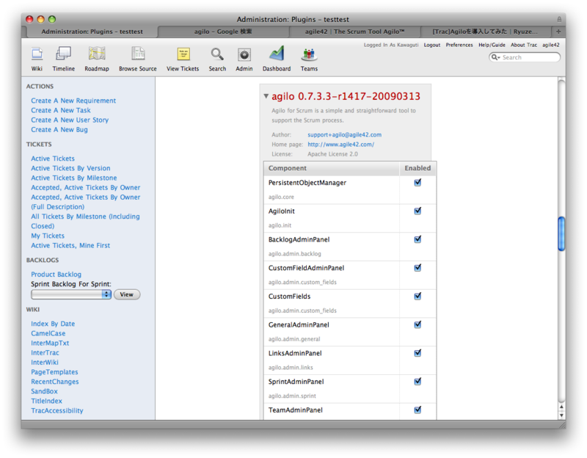Uncheck SprintAdminPanel enabled checkbox
Image resolution: width=587 pixels, height=458 pixels.
pos(418,382)
